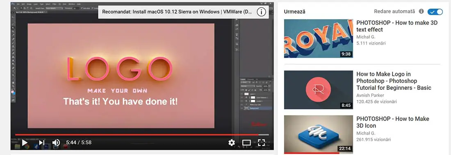The image size is (451, 155).
Task: Play the video with the play button
Action: (25, 142)
